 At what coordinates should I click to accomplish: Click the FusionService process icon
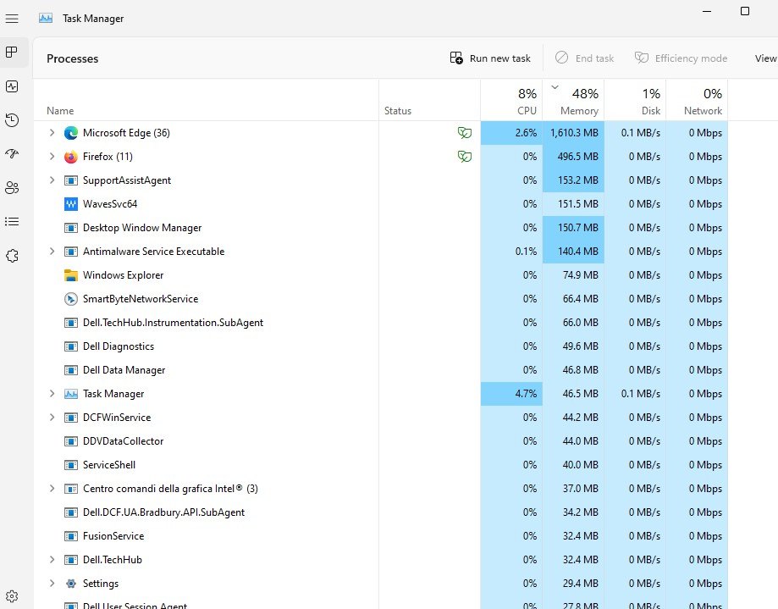(x=71, y=536)
